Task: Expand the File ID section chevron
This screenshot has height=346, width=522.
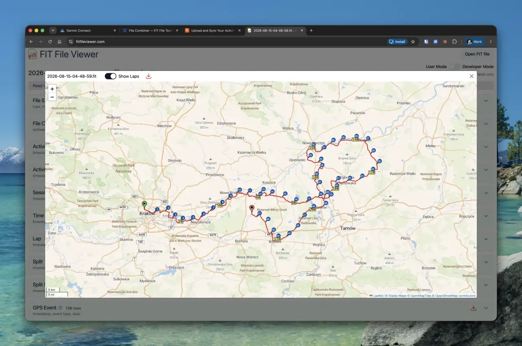Action: pos(486,101)
